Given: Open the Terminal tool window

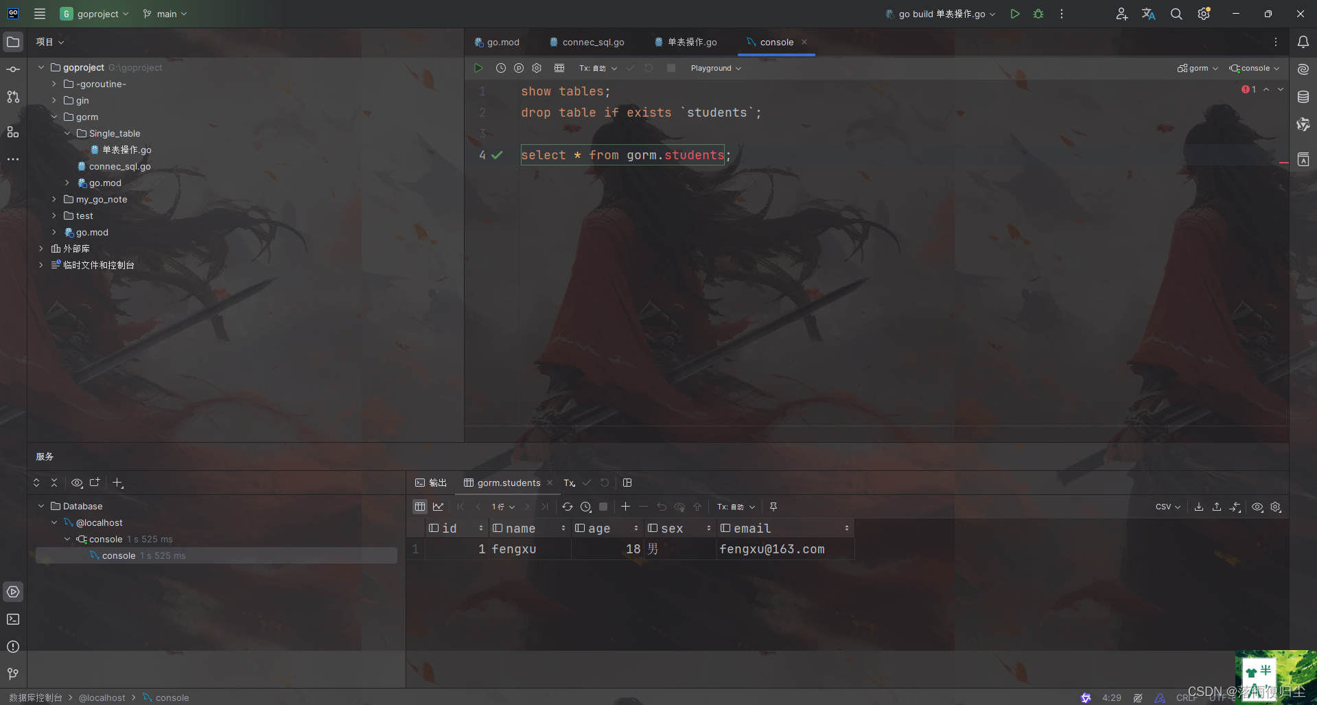Looking at the screenshot, I should [13, 619].
